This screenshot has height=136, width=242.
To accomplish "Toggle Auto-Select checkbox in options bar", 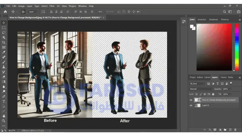I will click(x=23, y=12).
